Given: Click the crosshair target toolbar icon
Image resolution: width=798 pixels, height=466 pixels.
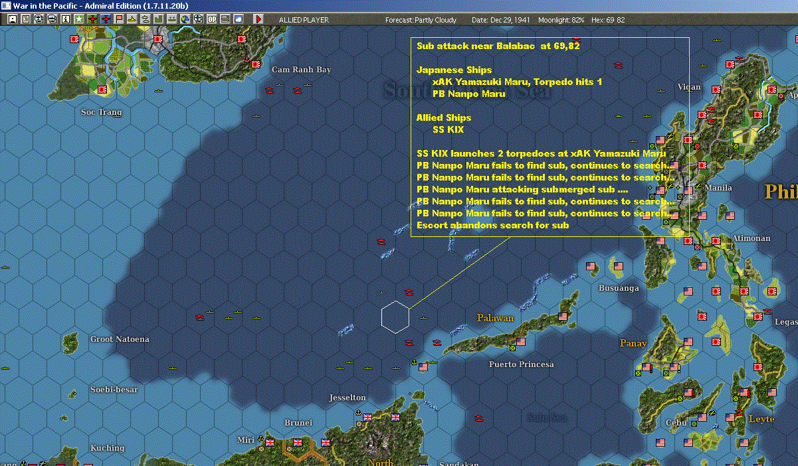Looking at the screenshot, I should (x=199, y=19).
